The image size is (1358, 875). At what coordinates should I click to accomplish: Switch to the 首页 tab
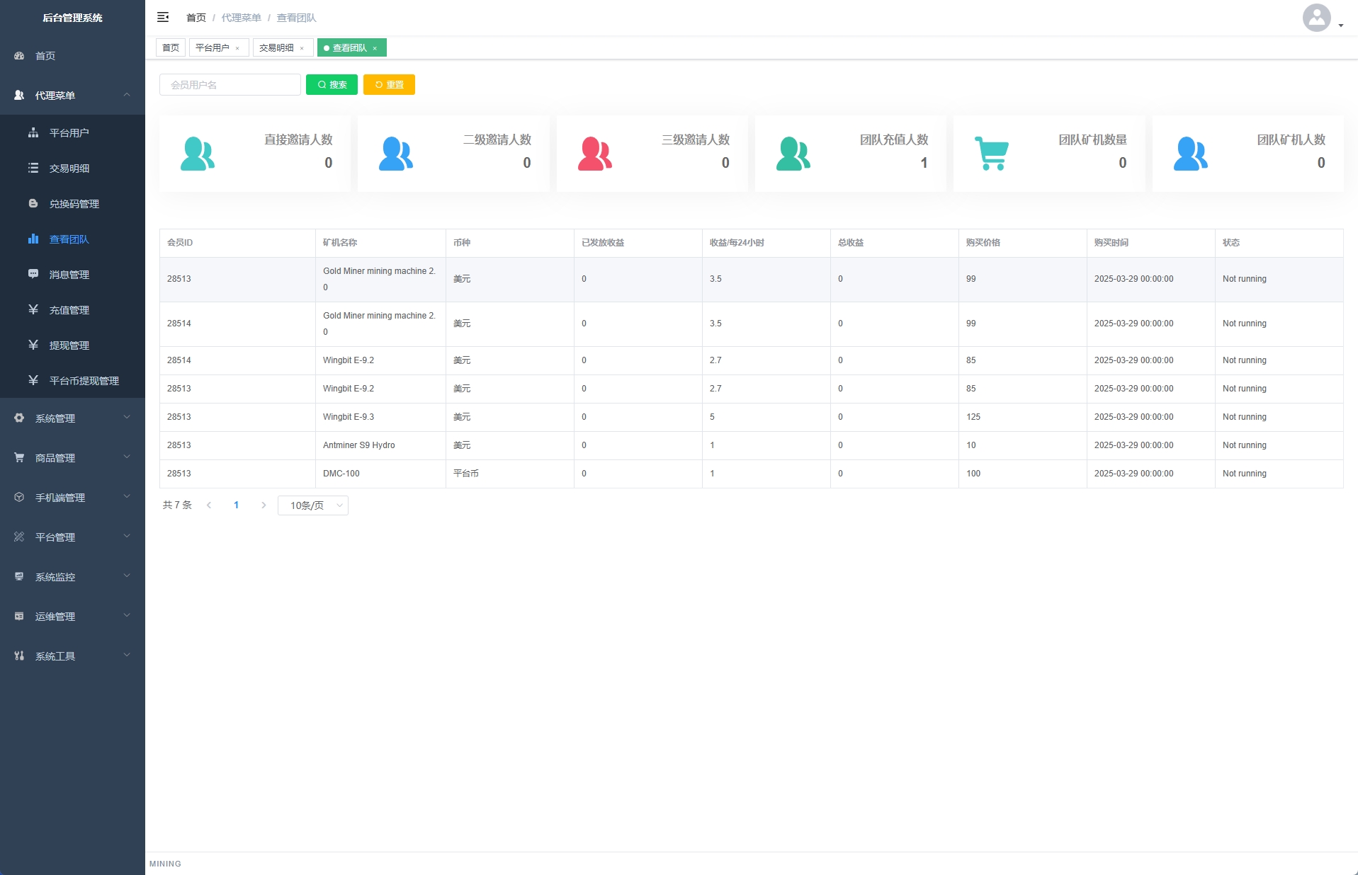[171, 48]
